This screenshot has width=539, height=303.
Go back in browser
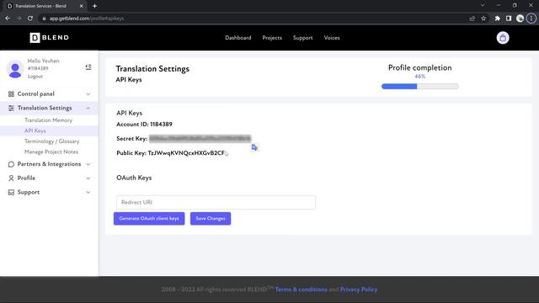8,19
